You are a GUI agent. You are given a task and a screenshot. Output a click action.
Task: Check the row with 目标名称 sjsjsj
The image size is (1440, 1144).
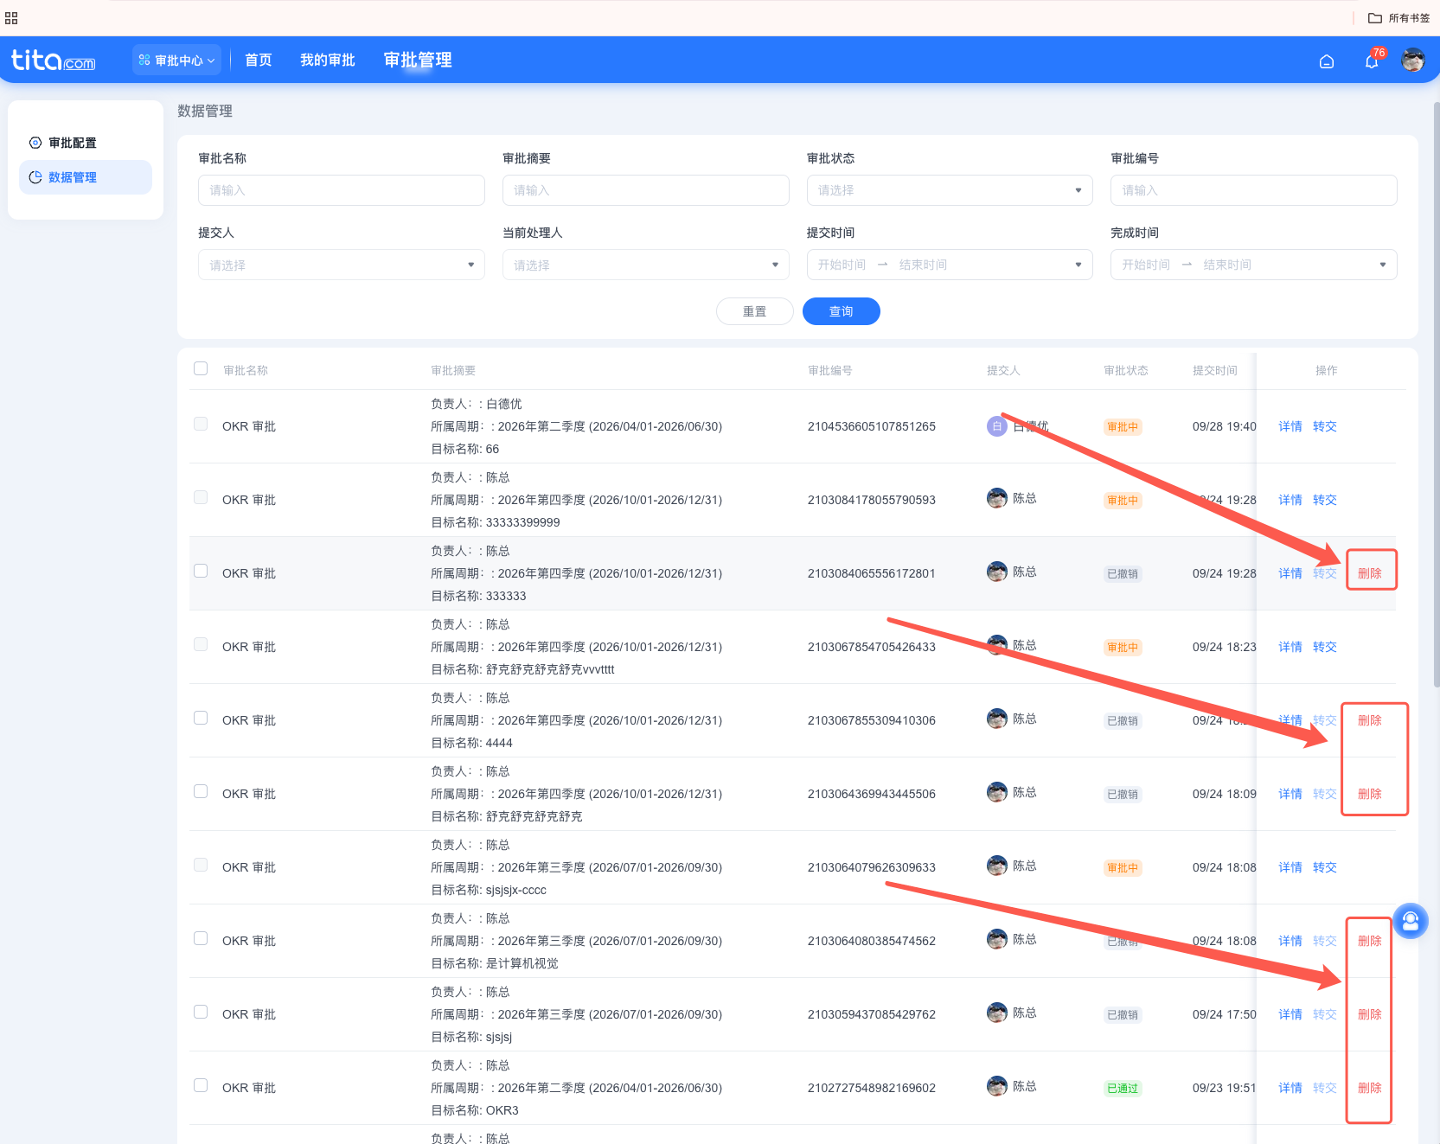coord(201,1012)
